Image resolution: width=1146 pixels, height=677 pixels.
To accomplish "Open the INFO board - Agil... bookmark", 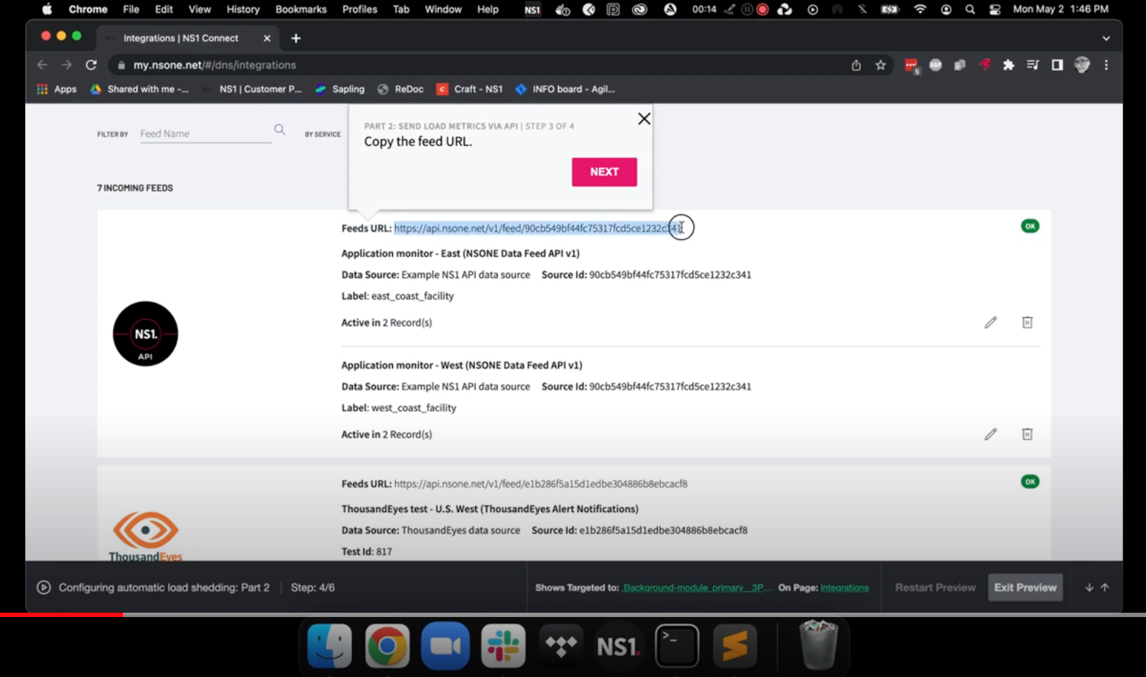I will point(565,89).
